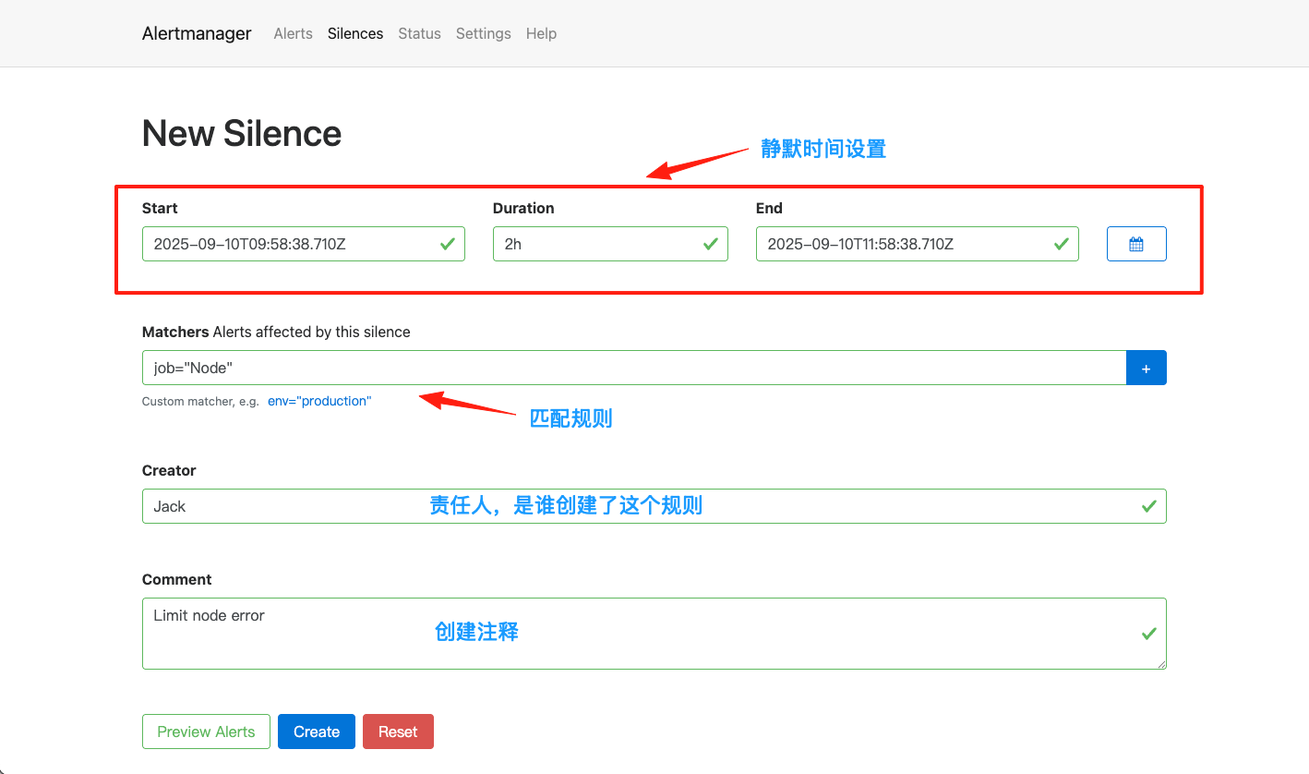Viewport: 1309px width, 774px height.
Task: Select the Alertmanager logo text
Action: [x=196, y=33]
